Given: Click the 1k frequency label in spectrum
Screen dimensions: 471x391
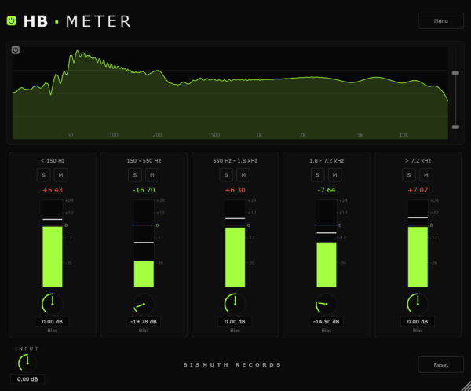Looking at the screenshot, I should [259, 135].
